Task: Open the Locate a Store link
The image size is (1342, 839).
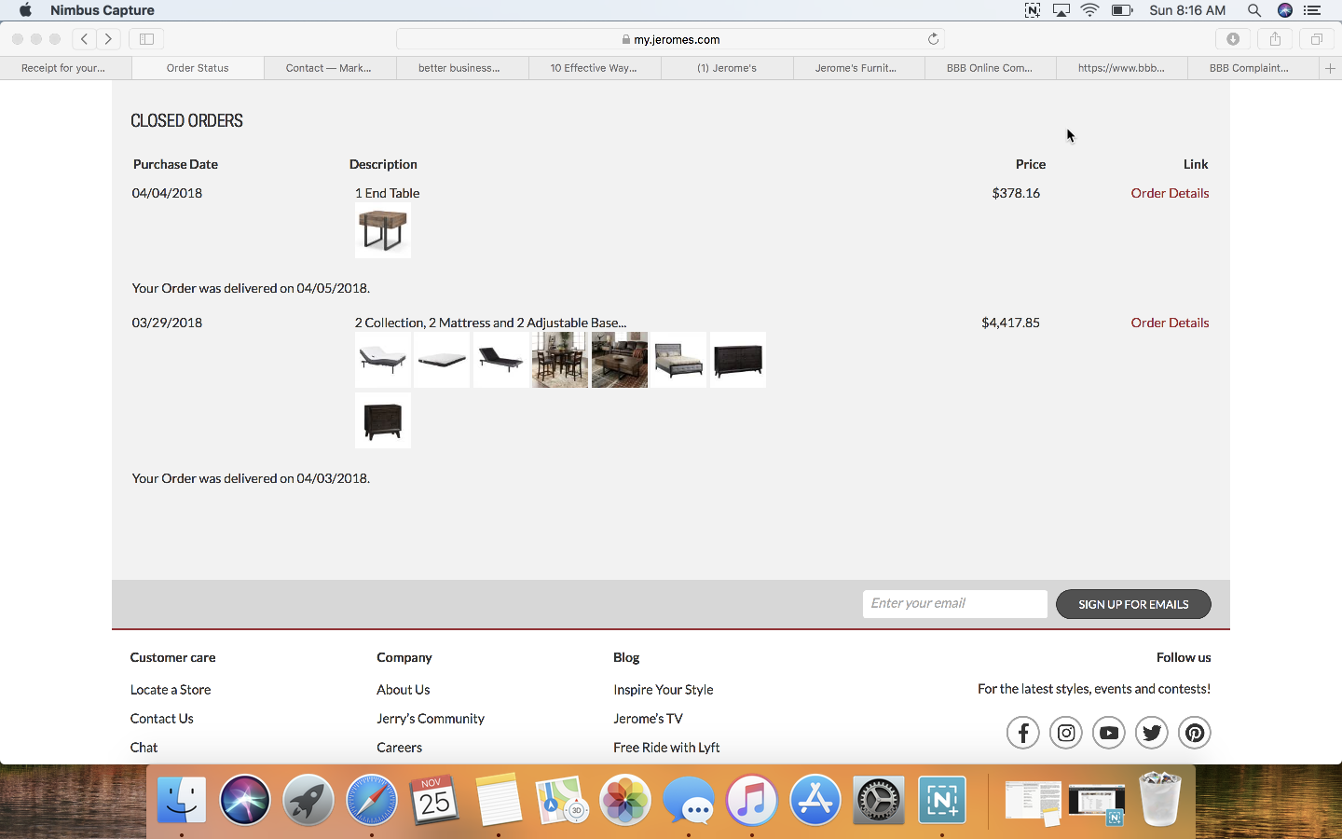Action: click(171, 690)
